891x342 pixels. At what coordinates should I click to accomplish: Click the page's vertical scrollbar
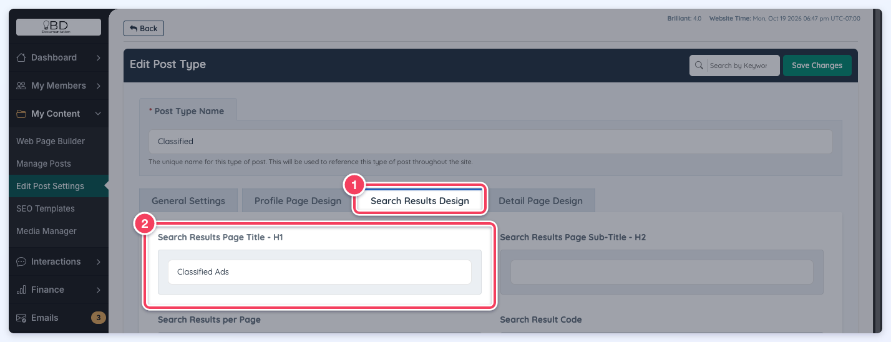coord(877,171)
